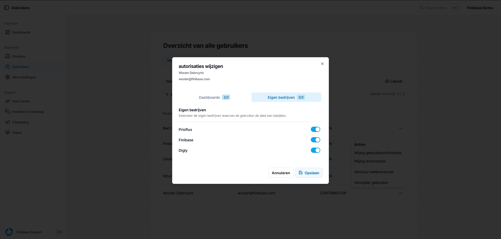Click the Changelog megaphone icon

tap(8, 122)
